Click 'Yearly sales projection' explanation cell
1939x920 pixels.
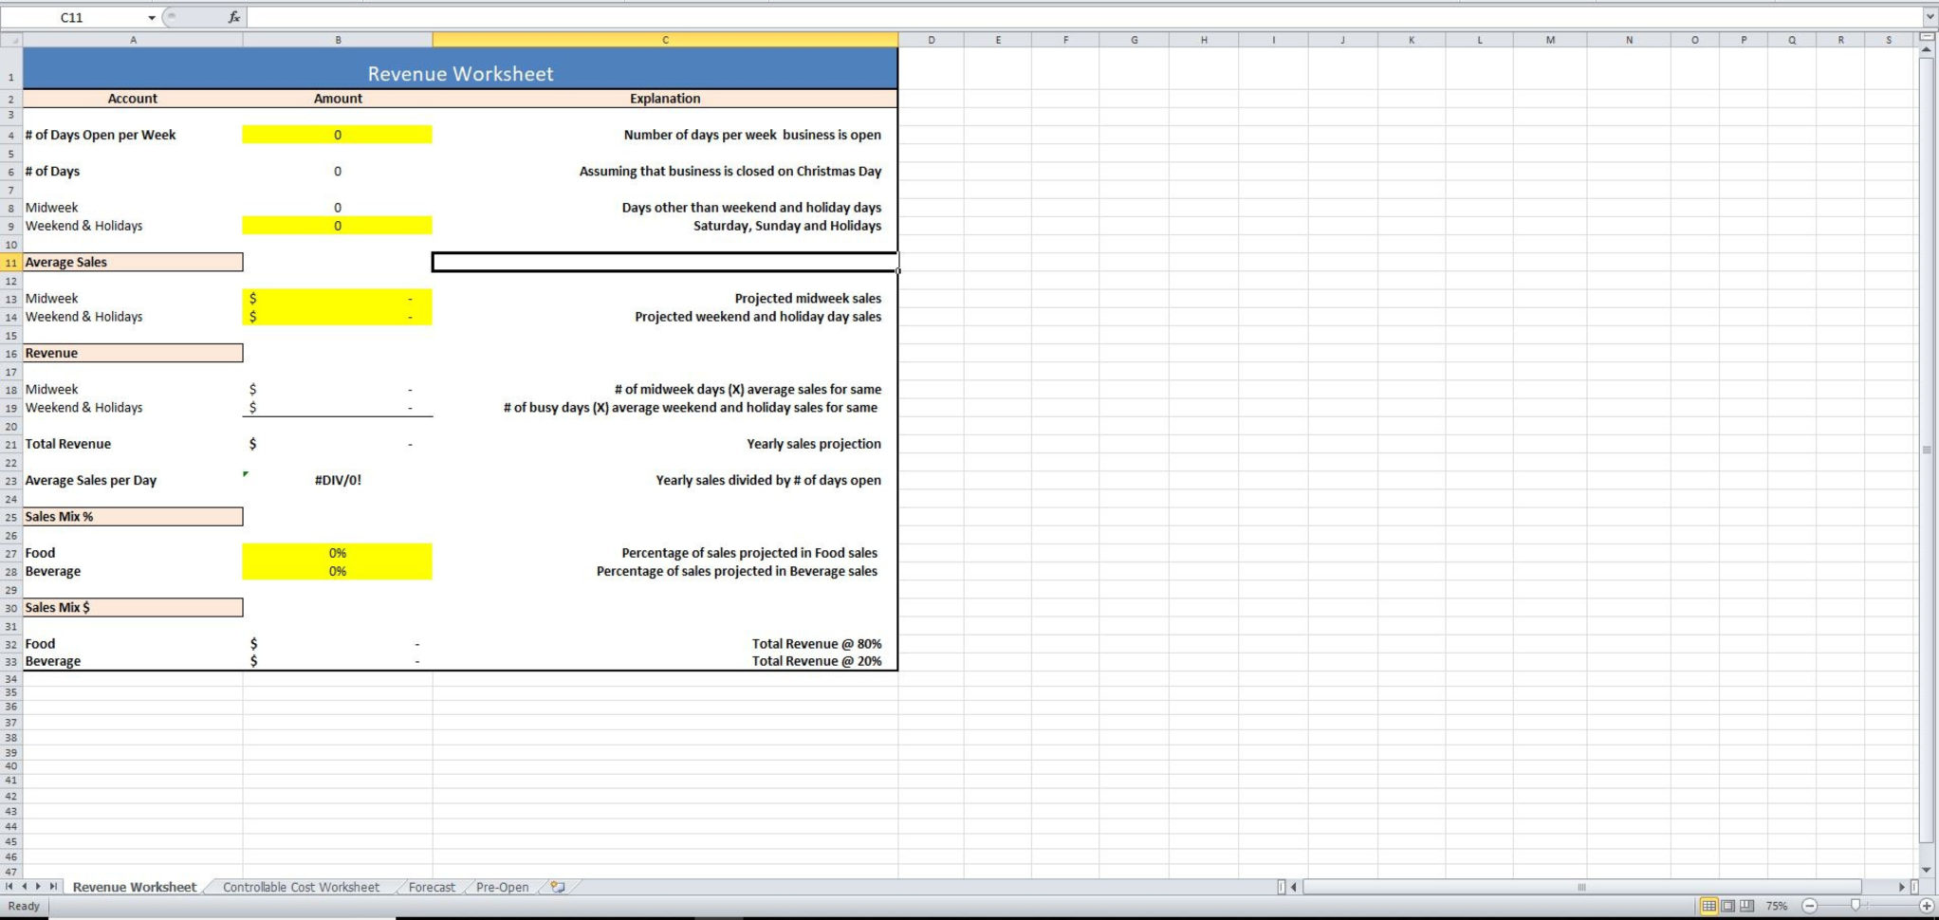click(665, 444)
